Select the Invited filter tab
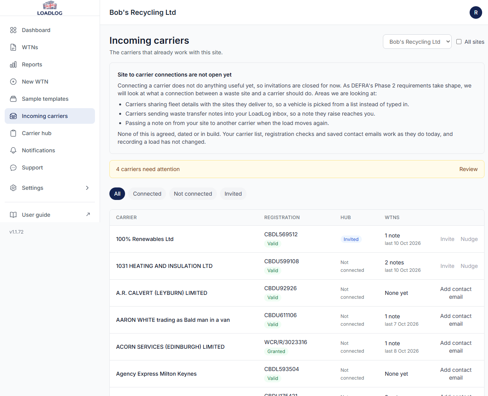 (x=233, y=194)
